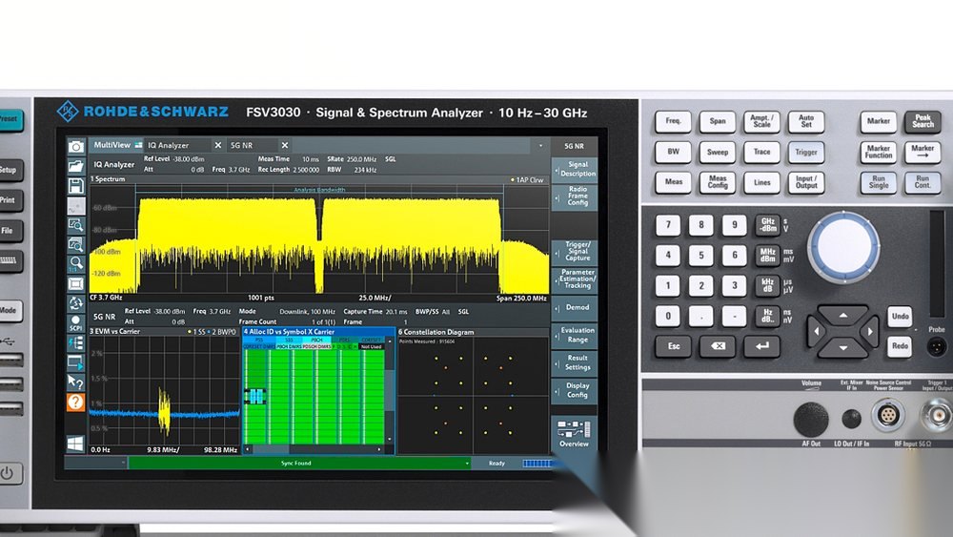Image resolution: width=953 pixels, height=537 pixels.
Task: Click the blue progress bar in status bar
Action: [537, 464]
